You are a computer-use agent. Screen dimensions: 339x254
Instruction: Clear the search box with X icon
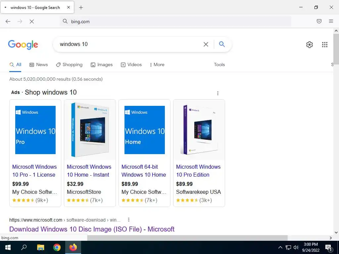(206, 44)
